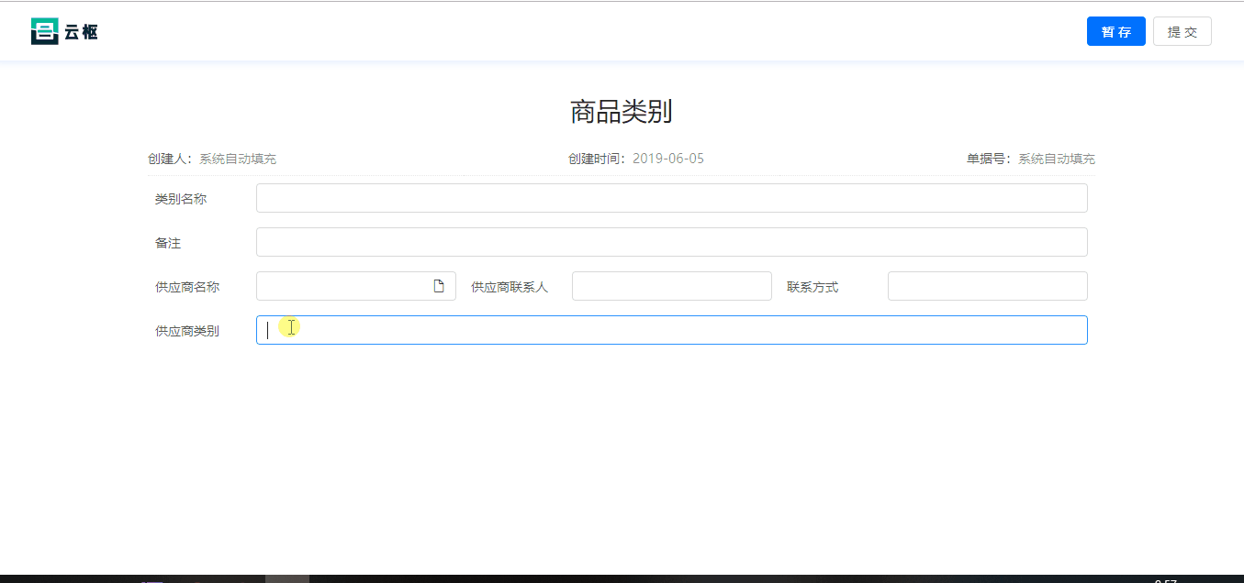The image size is (1244, 583).
Task: Click the 云枢 logo icon
Action: click(44, 31)
